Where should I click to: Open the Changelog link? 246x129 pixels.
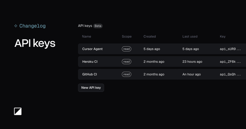coord(33,26)
